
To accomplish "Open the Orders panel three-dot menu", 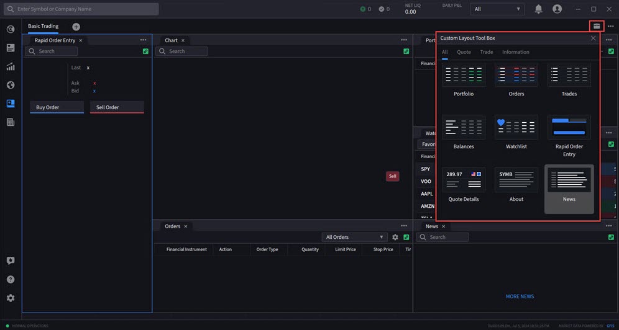I will (x=404, y=226).
